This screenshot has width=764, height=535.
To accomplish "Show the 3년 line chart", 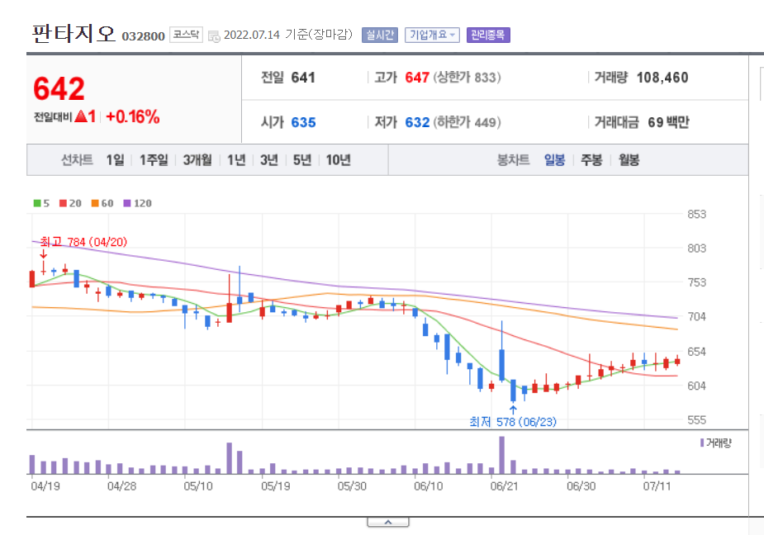I will tap(269, 160).
